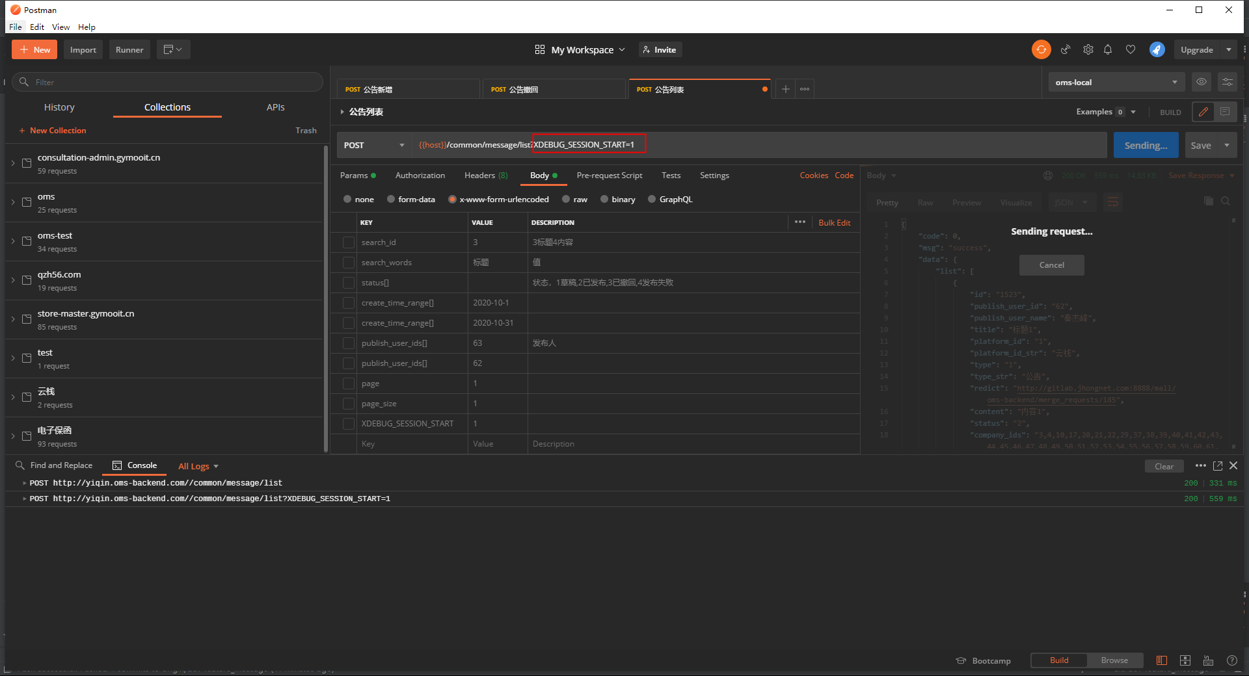Click Bulk Edit link

[x=834, y=222]
